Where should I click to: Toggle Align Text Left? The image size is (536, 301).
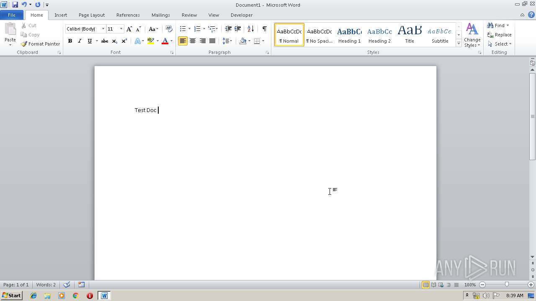[183, 41]
